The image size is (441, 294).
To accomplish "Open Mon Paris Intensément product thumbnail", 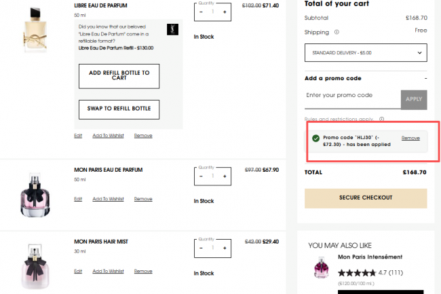I will pos(321,268).
